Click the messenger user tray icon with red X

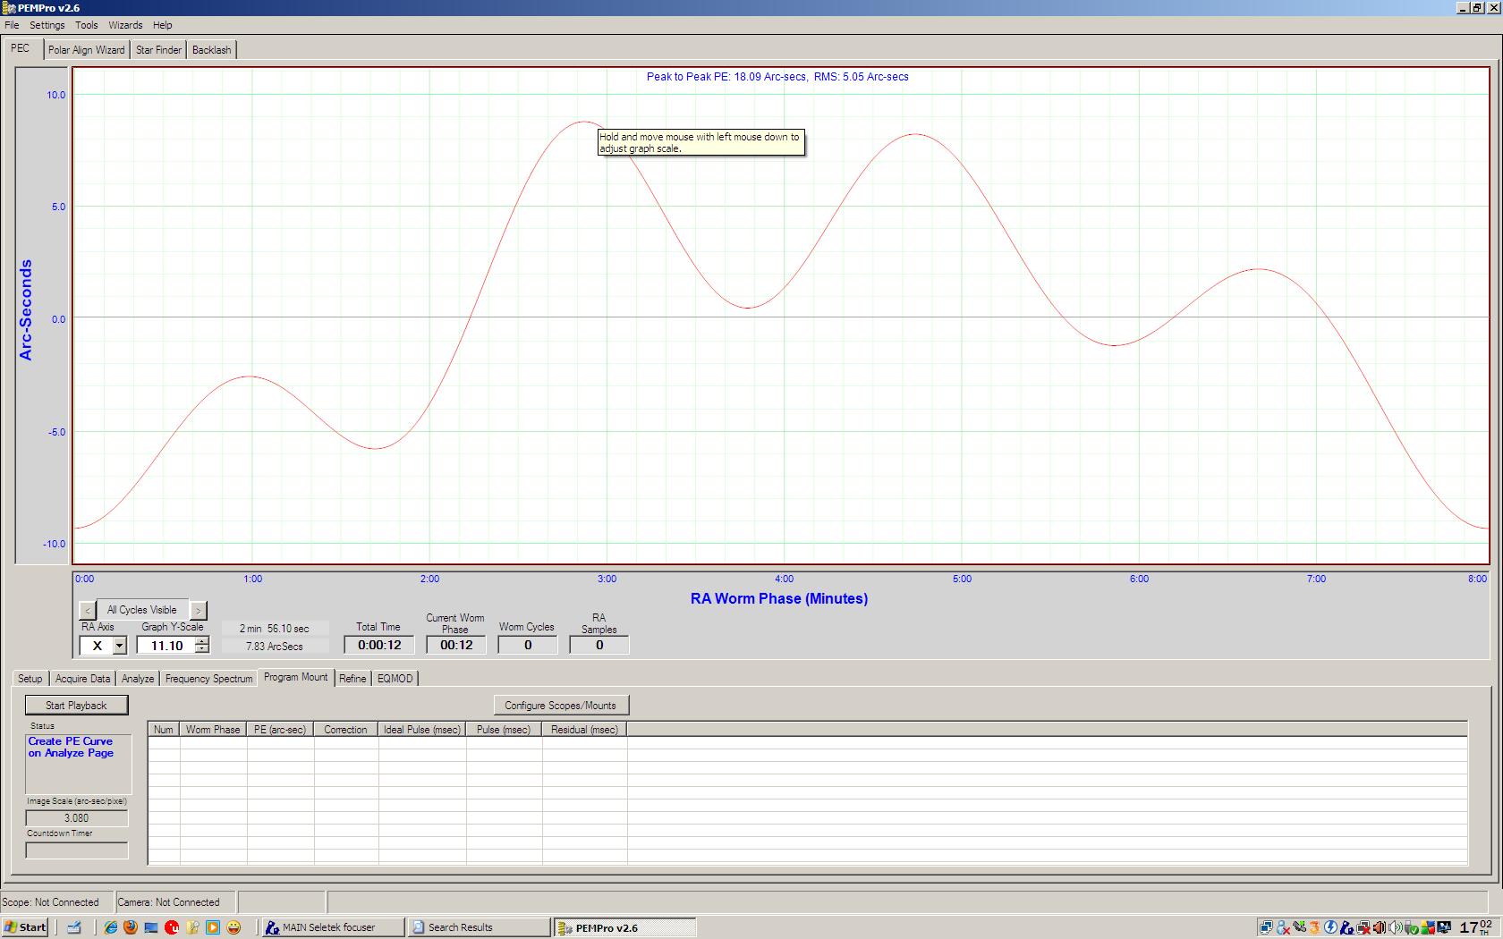point(1283,927)
